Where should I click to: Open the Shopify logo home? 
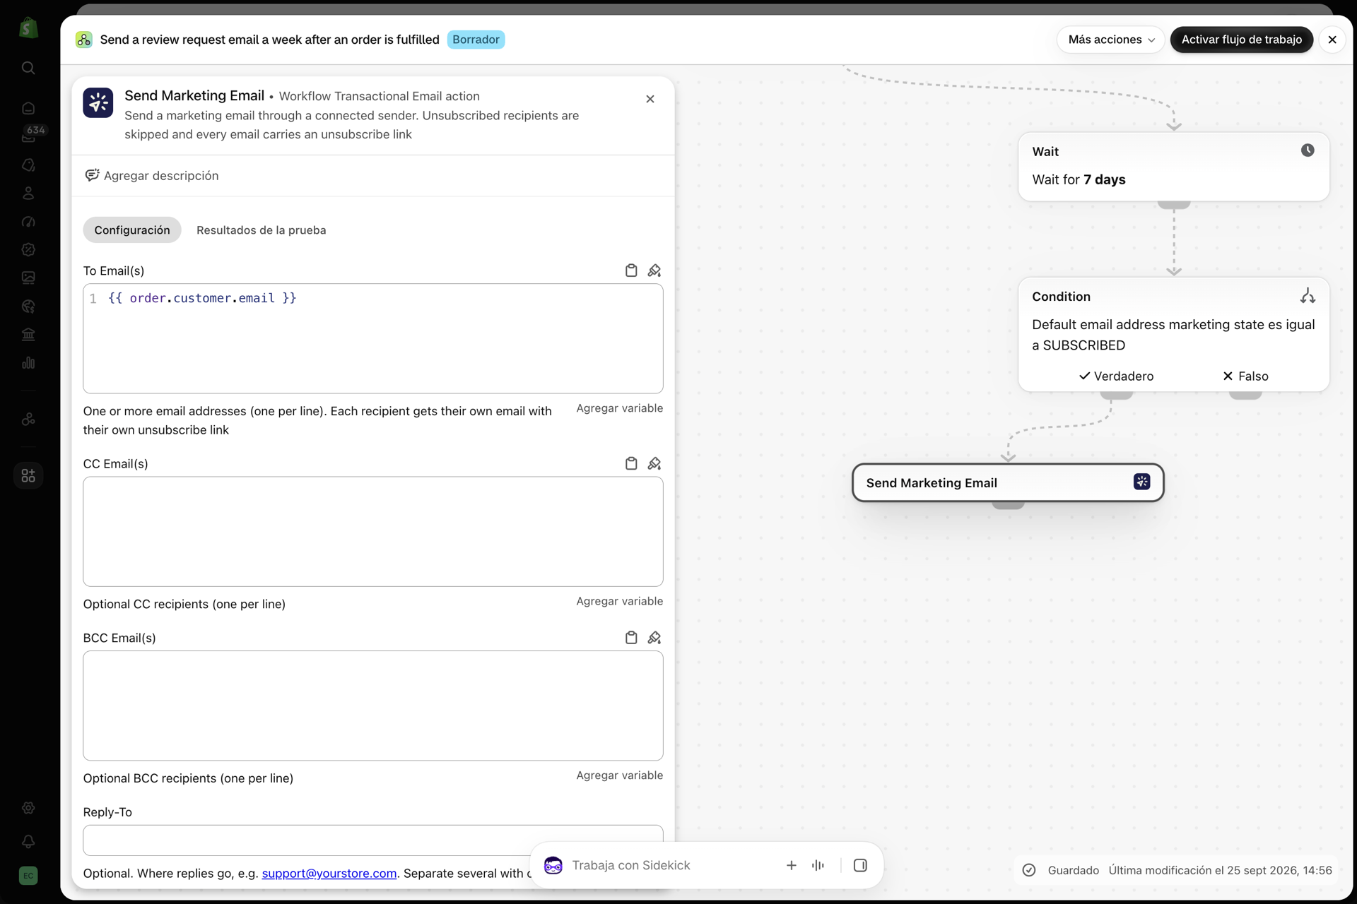(28, 28)
